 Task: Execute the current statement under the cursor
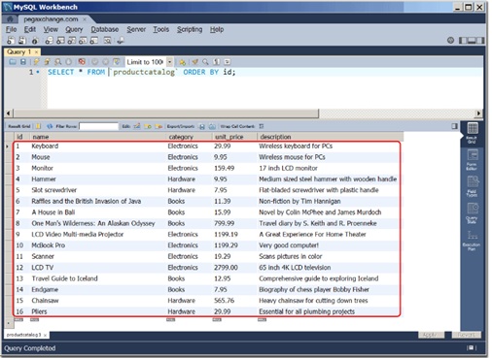pos(47,62)
